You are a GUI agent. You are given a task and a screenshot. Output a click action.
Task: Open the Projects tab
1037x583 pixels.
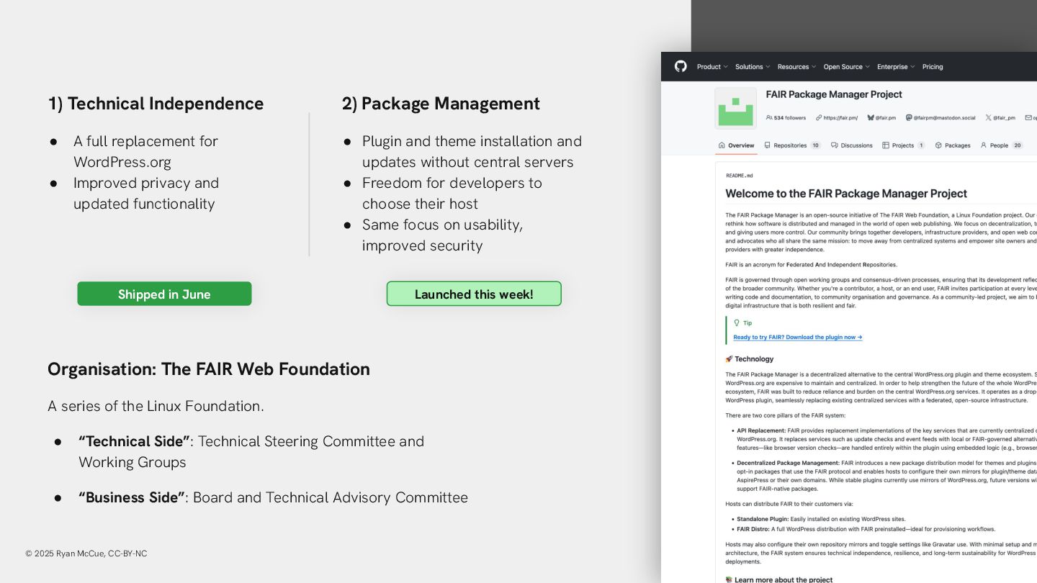coord(903,145)
